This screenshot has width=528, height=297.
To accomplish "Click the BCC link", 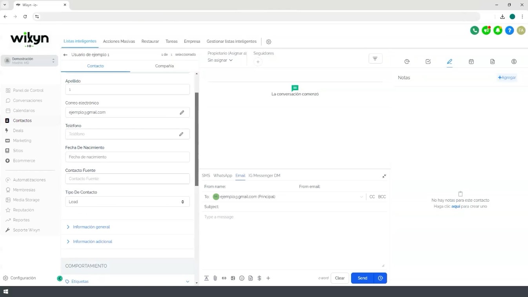I will click(382, 197).
